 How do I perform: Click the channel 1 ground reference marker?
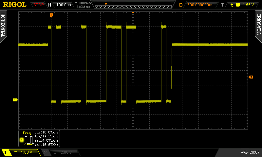coord(15,100)
